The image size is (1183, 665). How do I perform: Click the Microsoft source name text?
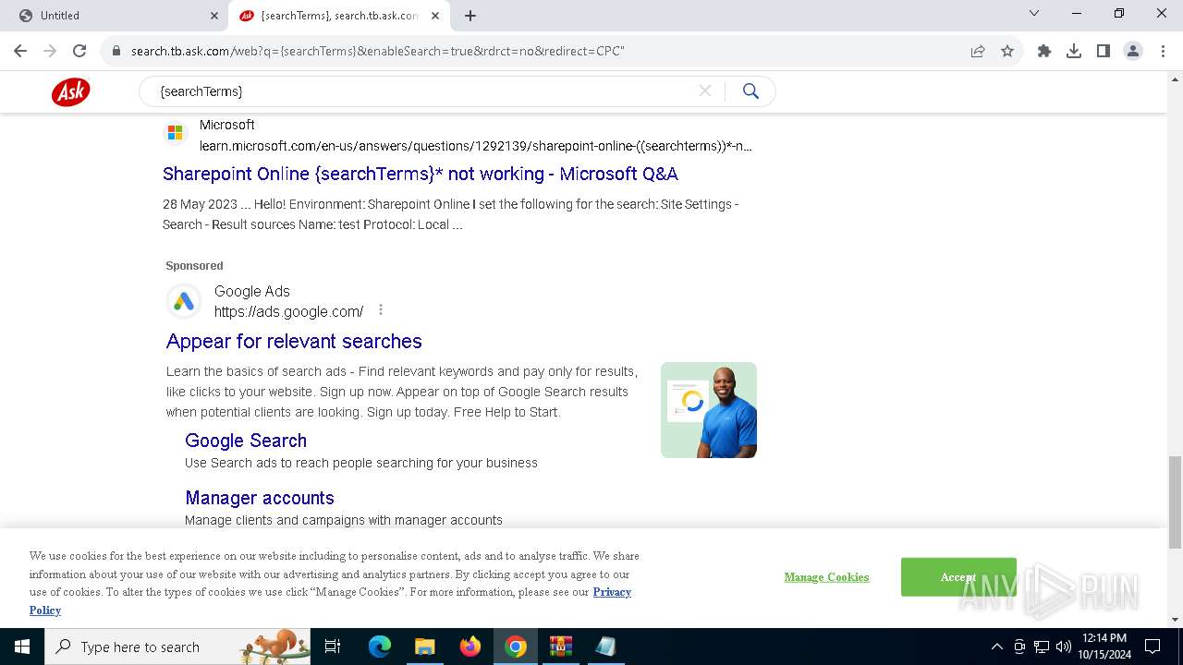pyautogui.click(x=227, y=125)
